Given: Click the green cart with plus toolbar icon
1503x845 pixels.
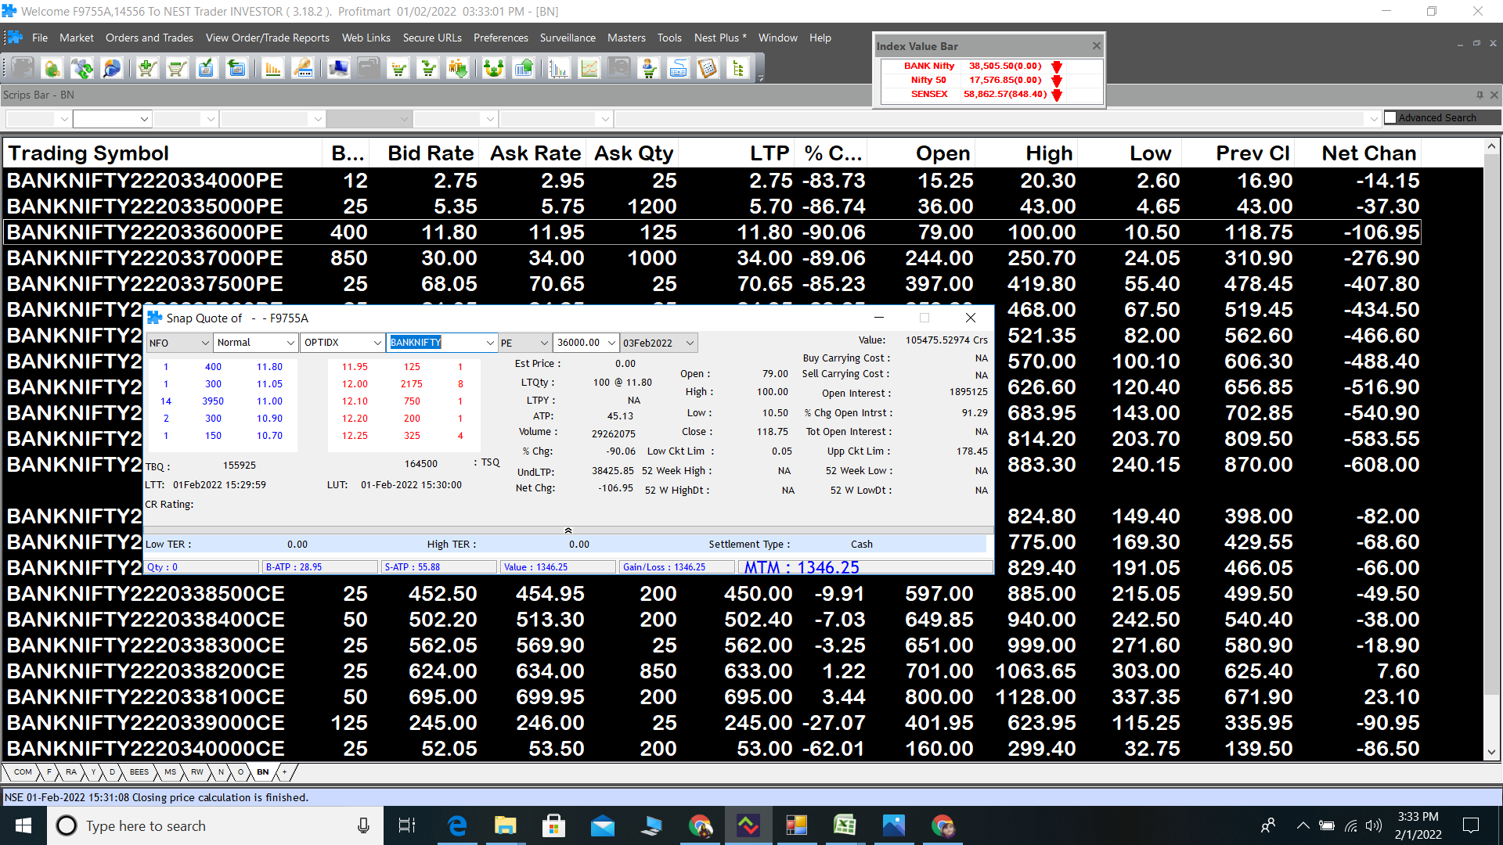Looking at the screenshot, I should (146, 69).
